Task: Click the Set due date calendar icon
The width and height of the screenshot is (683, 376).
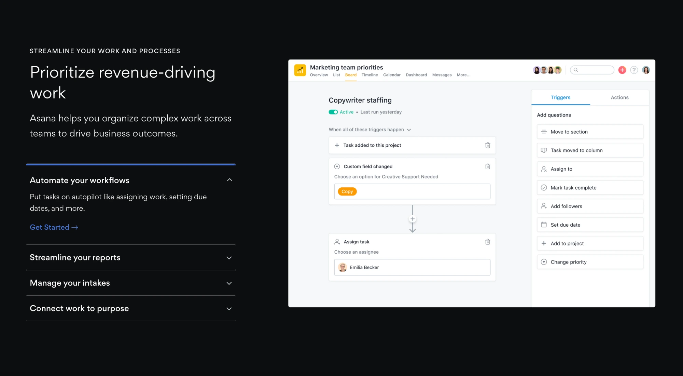Action: [x=544, y=225]
